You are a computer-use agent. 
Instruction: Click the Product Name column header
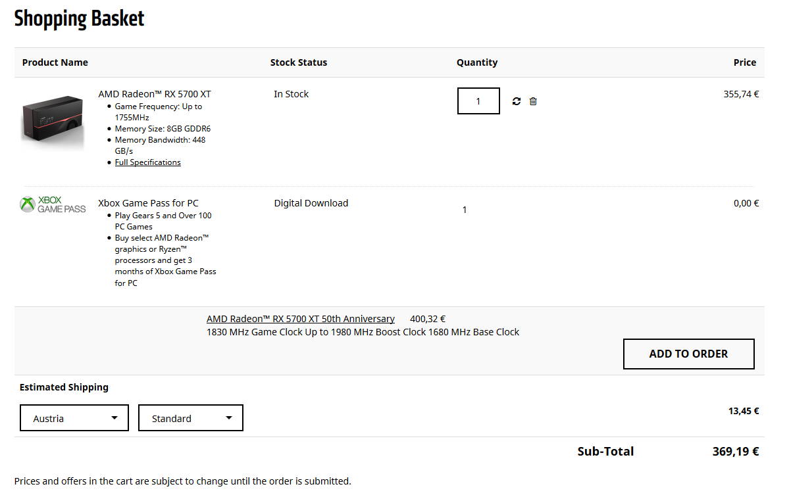point(55,62)
